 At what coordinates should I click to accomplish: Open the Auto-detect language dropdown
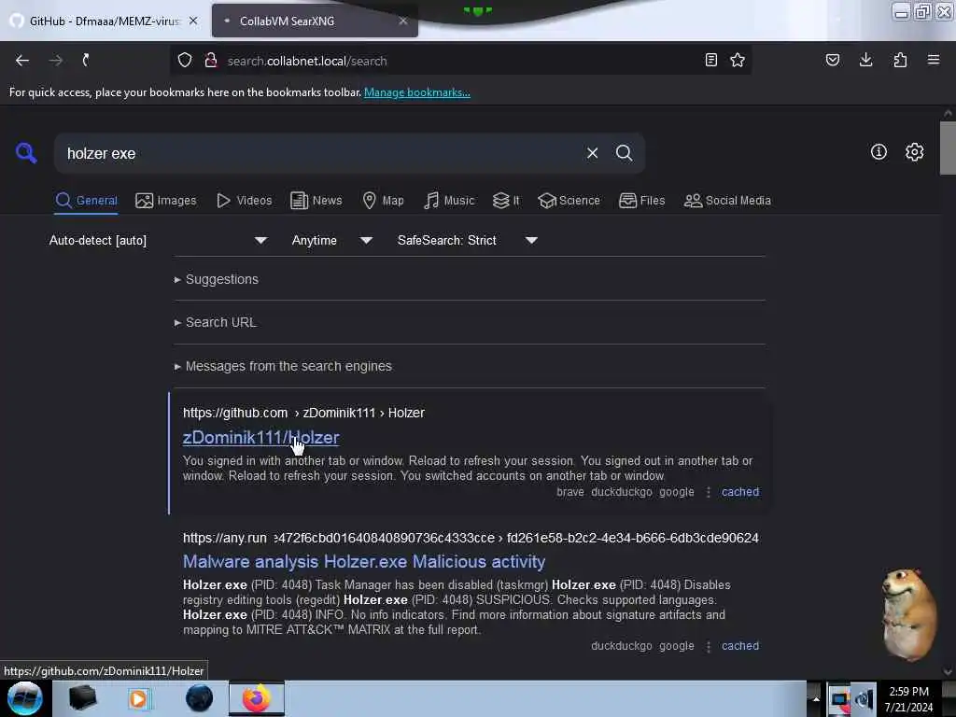[x=158, y=240]
